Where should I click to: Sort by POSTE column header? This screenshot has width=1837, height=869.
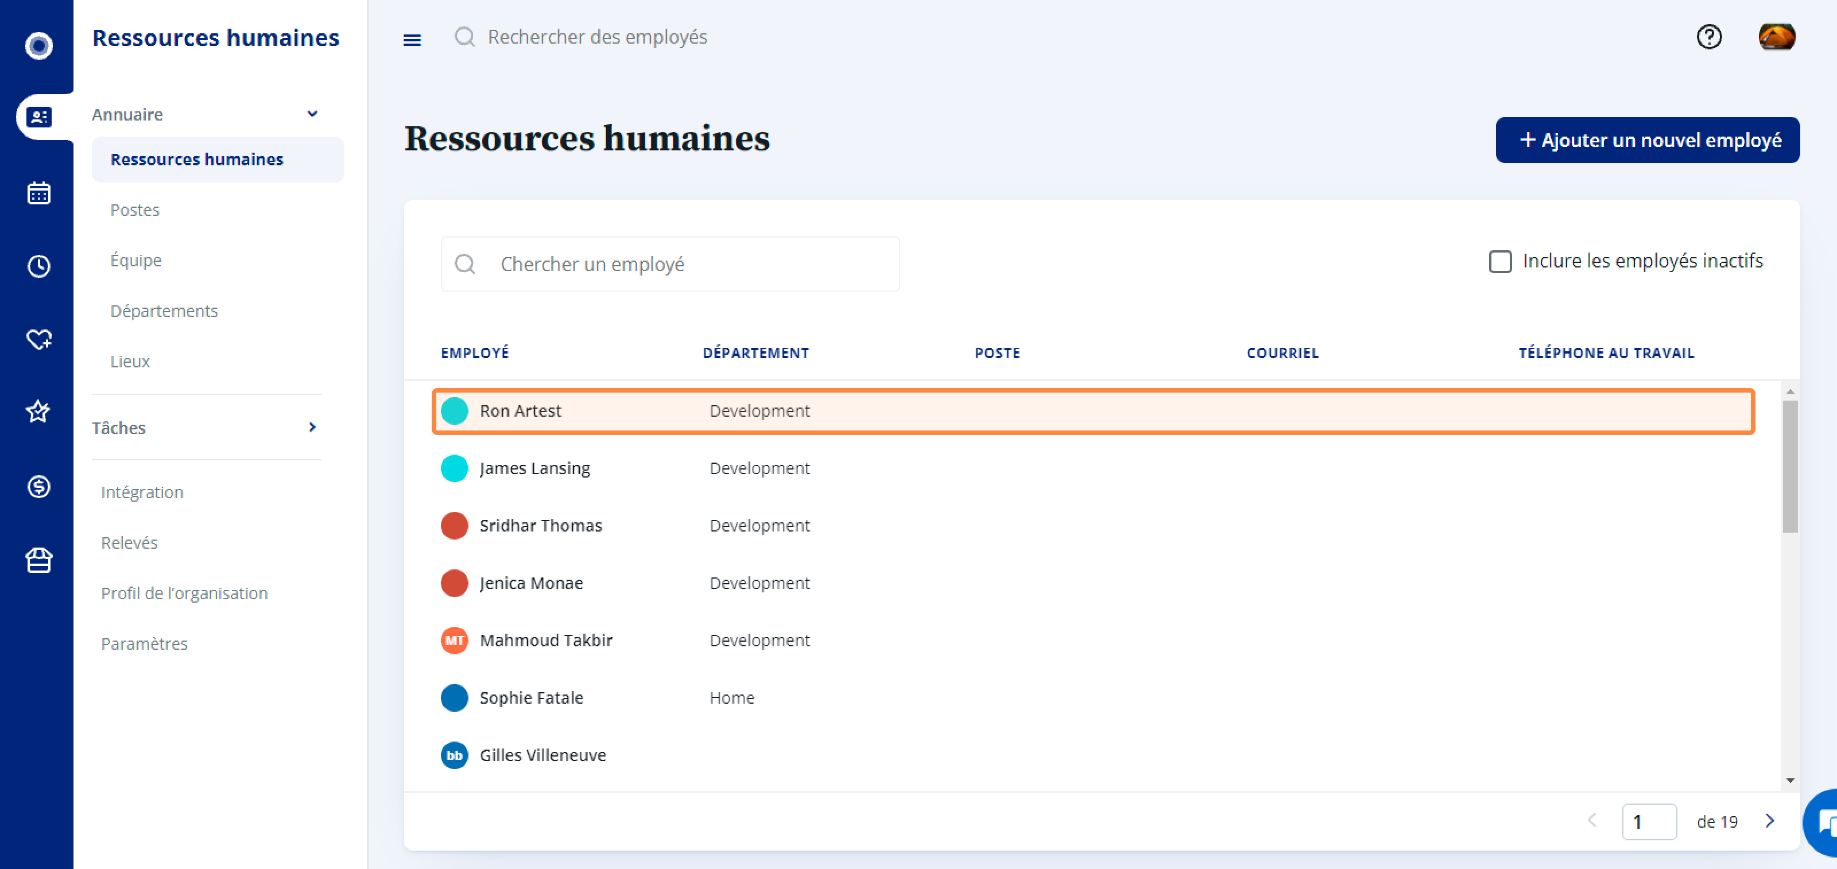click(997, 354)
